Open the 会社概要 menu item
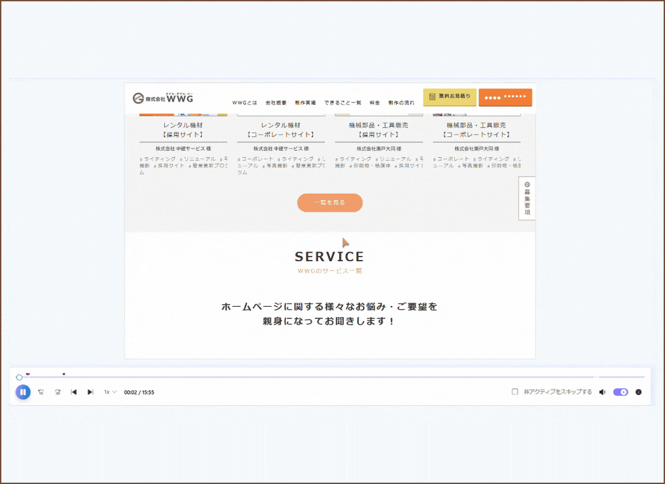This screenshot has height=484, width=665. [x=276, y=103]
